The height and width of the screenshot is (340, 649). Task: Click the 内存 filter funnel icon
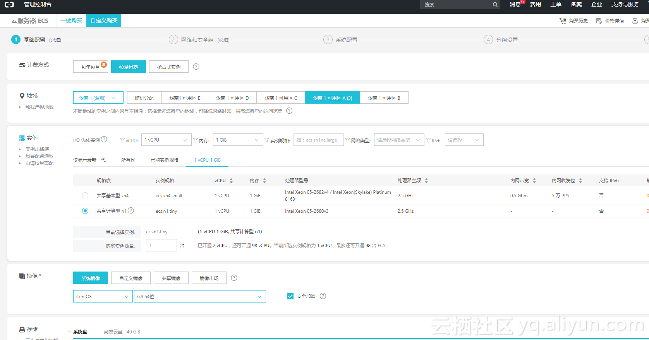point(196,140)
